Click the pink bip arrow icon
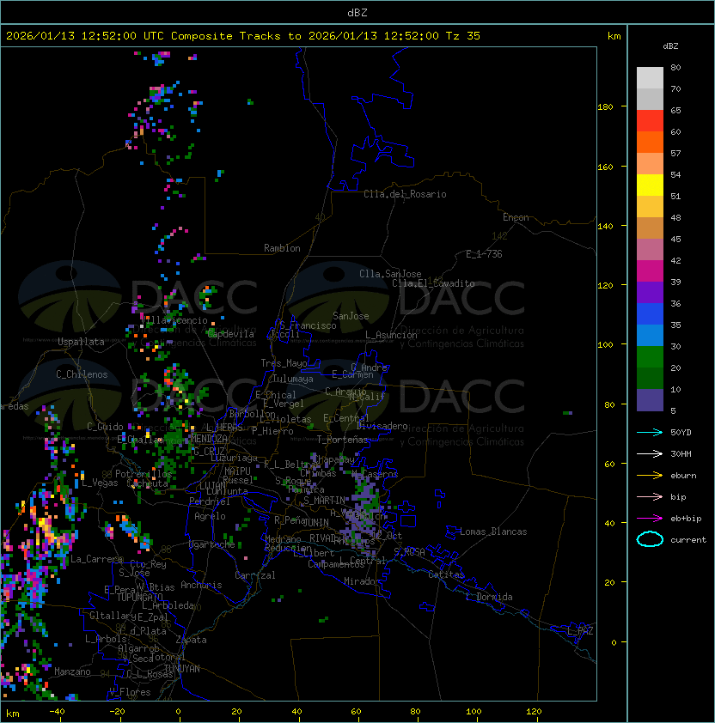This screenshot has height=723, width=715. pyautogui.click(x=650, y=496)
